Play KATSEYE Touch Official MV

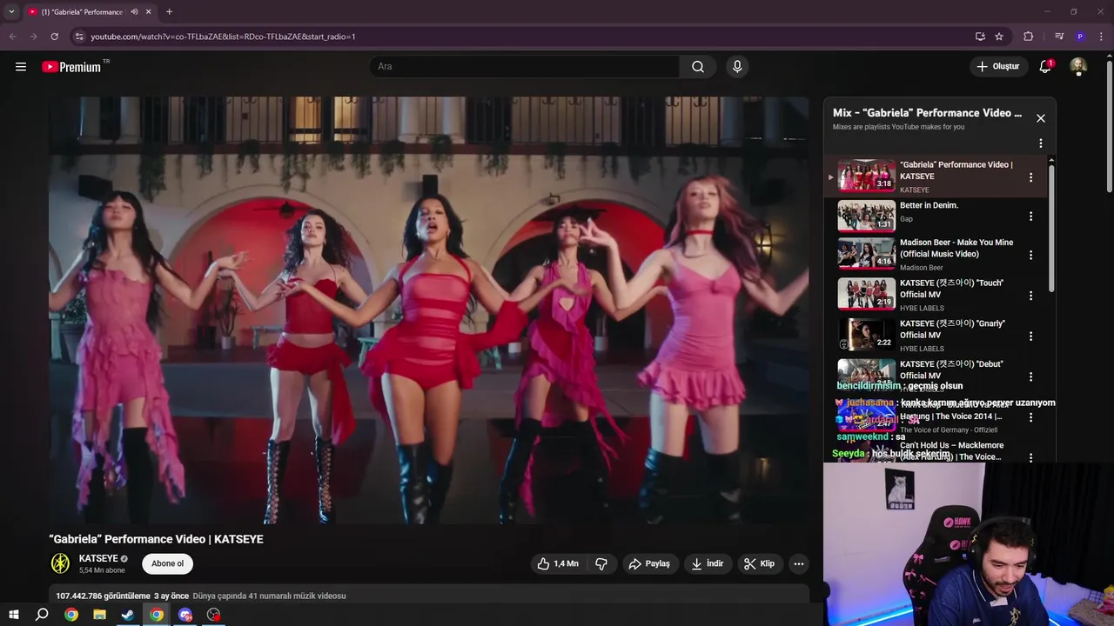point(951,289)
